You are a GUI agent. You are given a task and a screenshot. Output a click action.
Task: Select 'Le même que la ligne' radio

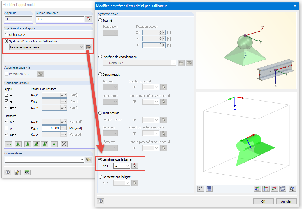[x=100, y=177]
